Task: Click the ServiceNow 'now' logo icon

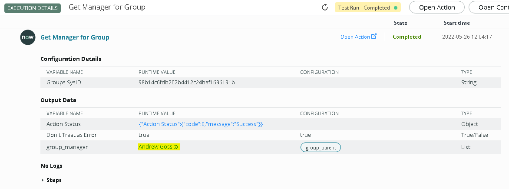Action: pyautogui.click(x=27, y=37)
